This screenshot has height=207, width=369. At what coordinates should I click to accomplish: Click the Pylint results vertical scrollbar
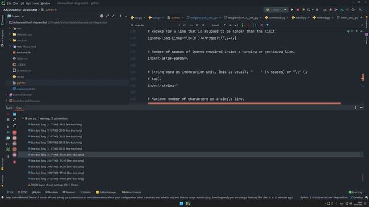click(363, 177)
